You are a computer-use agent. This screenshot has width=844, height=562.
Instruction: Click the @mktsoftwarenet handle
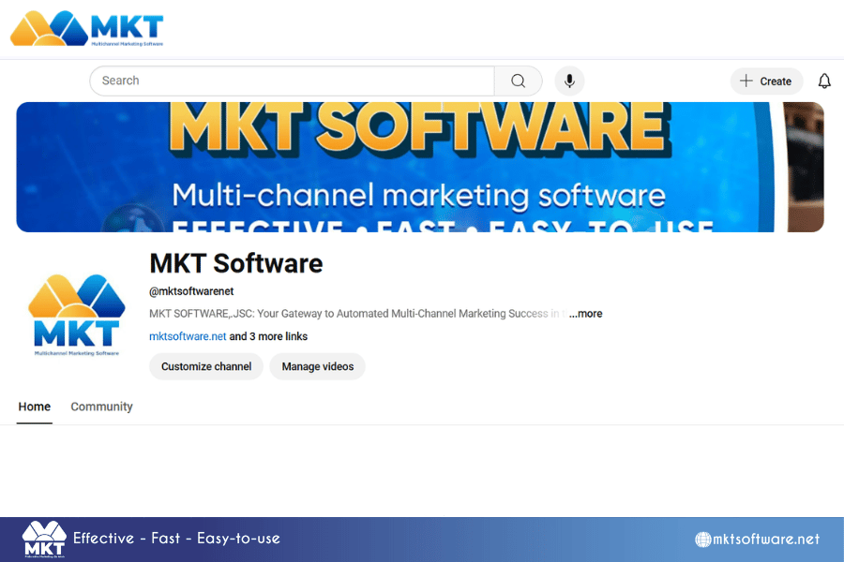click(x=191, y=291)
